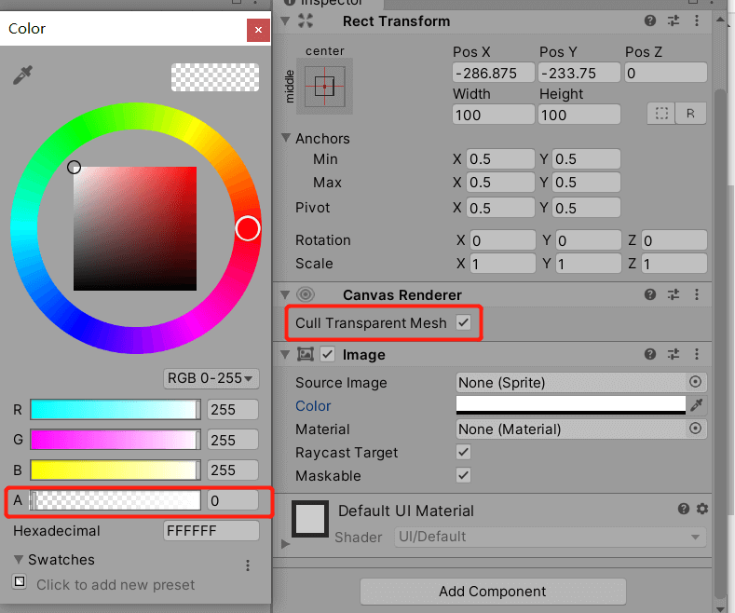Click the R value field in Color window
Screen dimensions: 735x613
point(233,410)
